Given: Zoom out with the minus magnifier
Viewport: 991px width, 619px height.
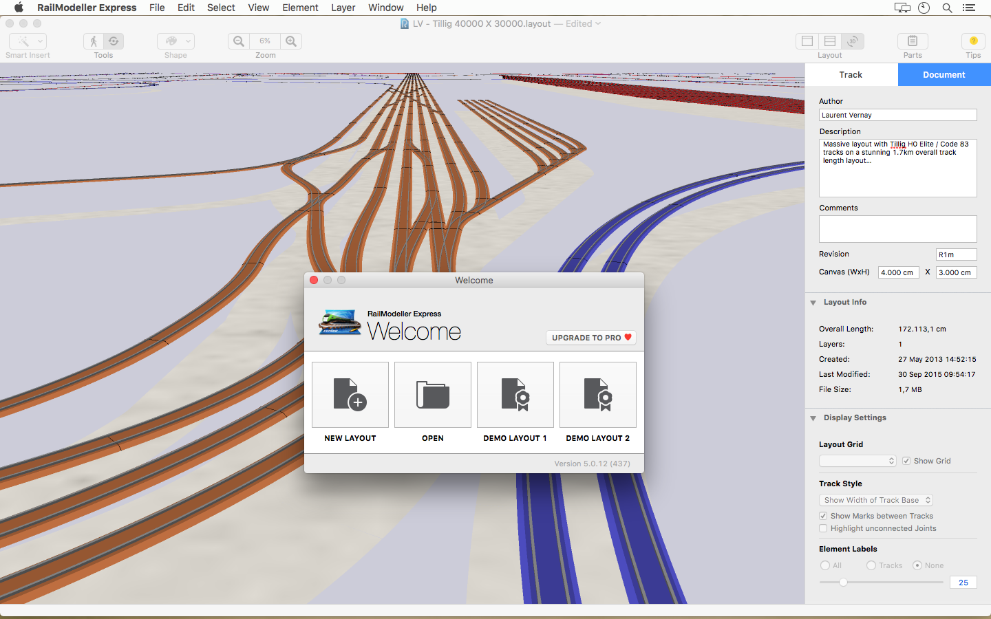Looking at the screenshot, I should [239, 41].
